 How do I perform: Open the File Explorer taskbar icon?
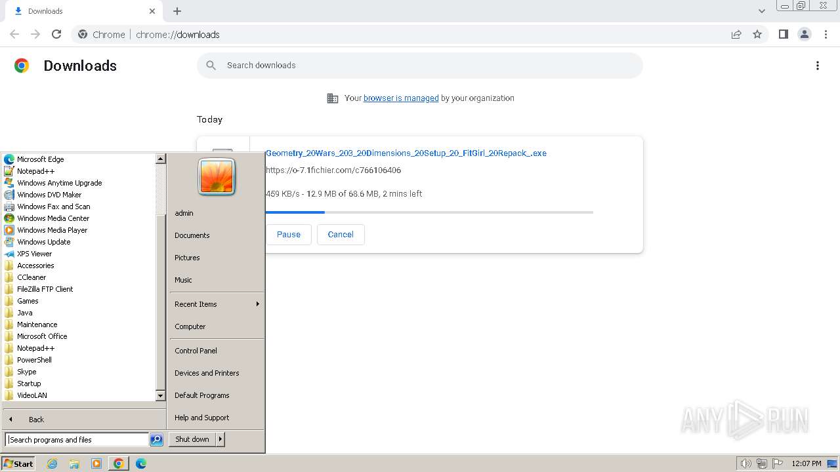coord(74,463)
